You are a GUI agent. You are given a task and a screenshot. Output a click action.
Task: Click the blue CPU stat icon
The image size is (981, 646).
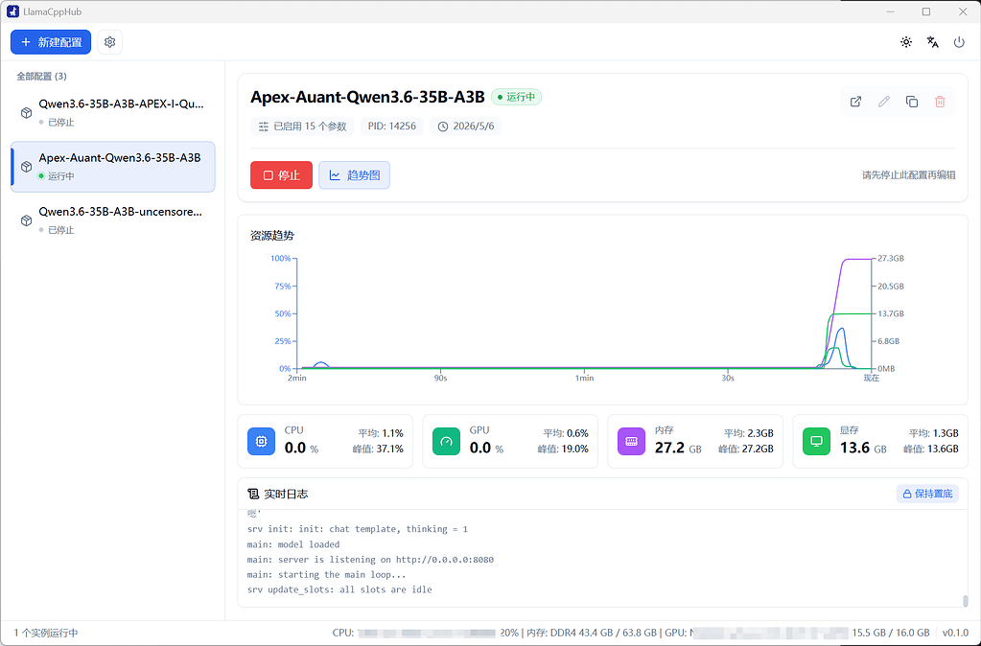coord(261,441)
